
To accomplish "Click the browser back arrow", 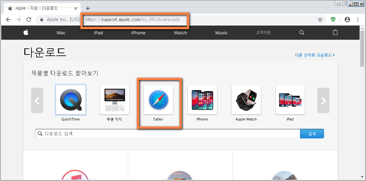I will click(x=8, y=20).
